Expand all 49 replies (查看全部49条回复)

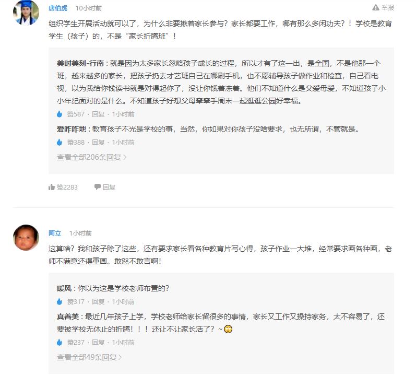tap(89, 357)
